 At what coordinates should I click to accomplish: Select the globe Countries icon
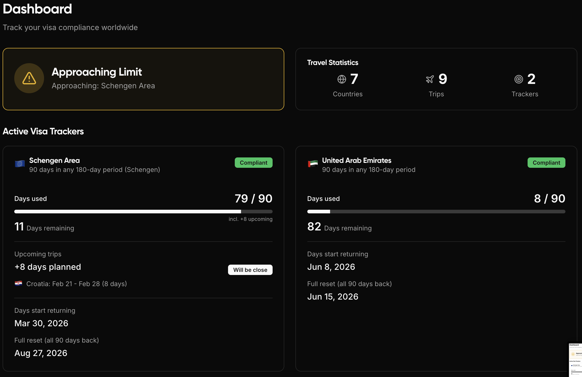(342, 79)
